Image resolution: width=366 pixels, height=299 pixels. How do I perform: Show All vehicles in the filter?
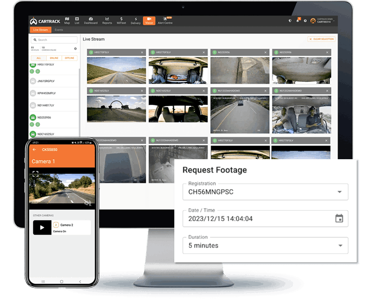39,58
